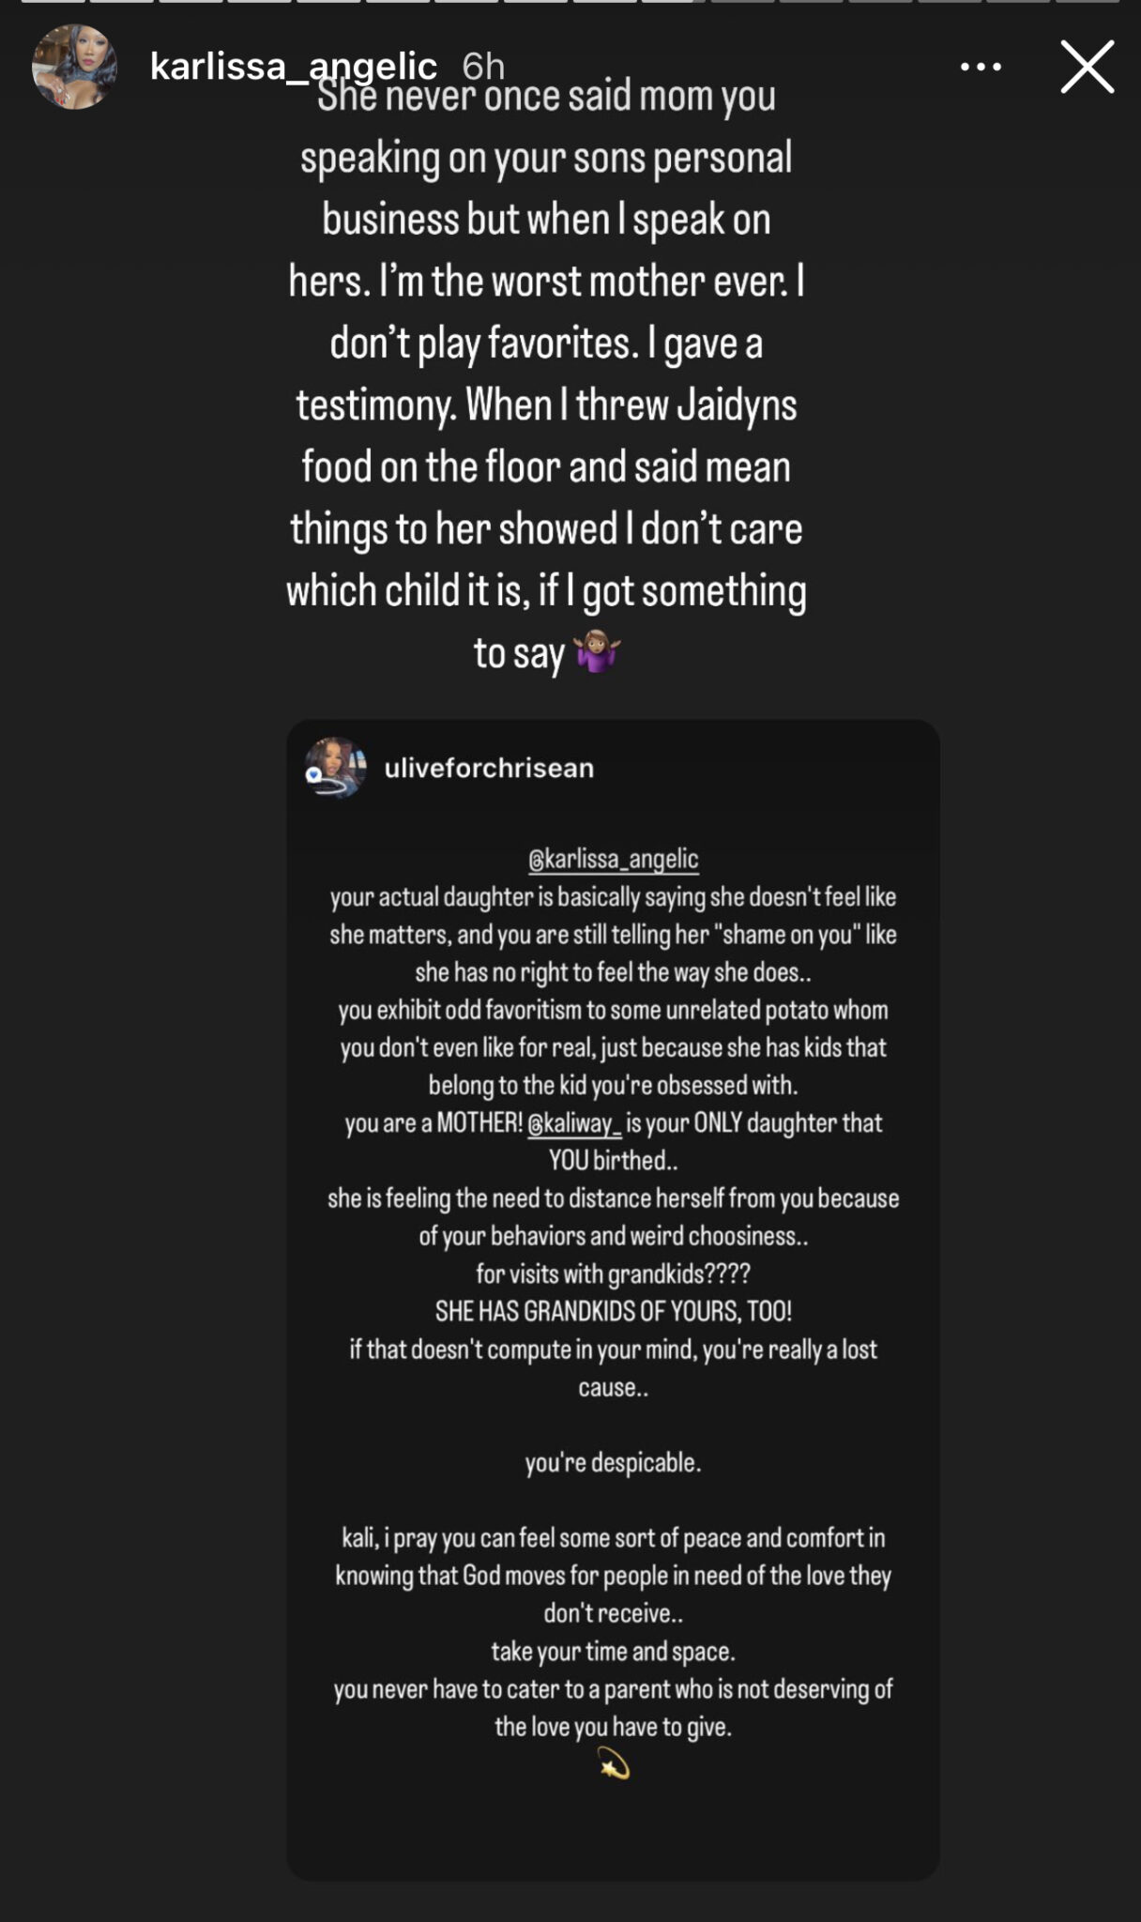Tap the "I'm the worst mother ever" line
This screenshot has height=1922, width=1141.
click(546, 281)
